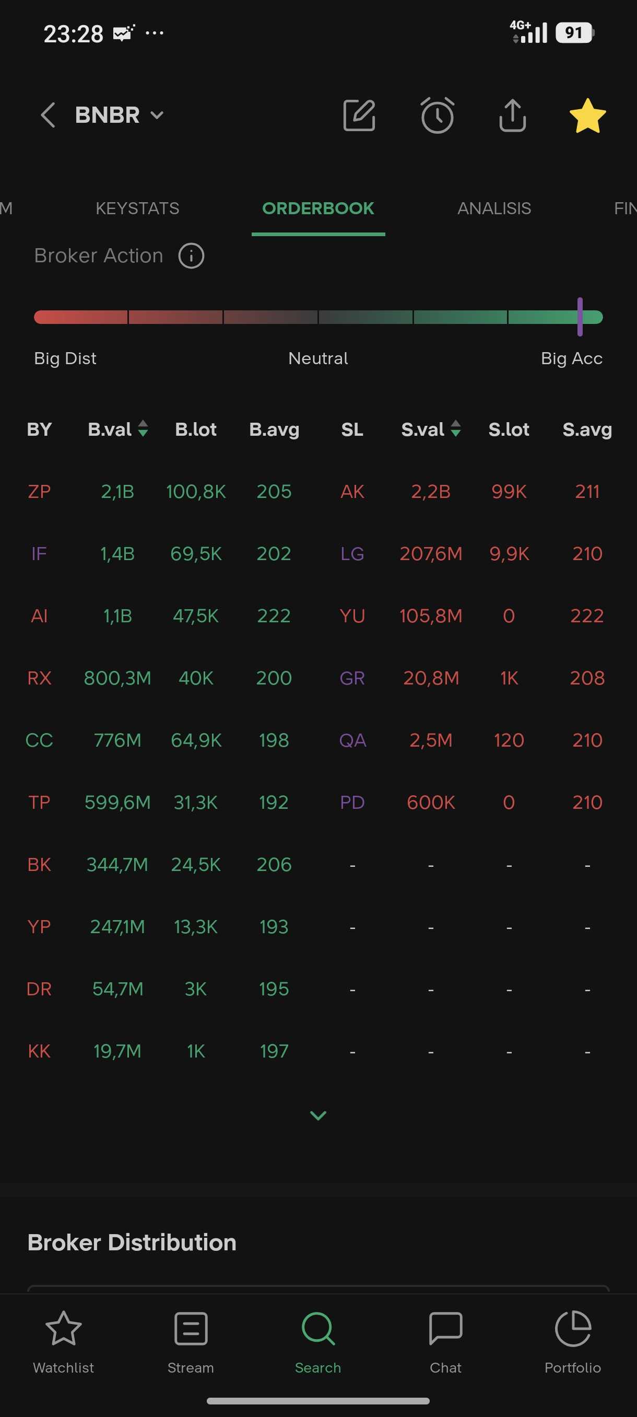Screen dimensions: 637x1417
Task: Sort by S.val column arrows
Action: (x=456, y=428)
